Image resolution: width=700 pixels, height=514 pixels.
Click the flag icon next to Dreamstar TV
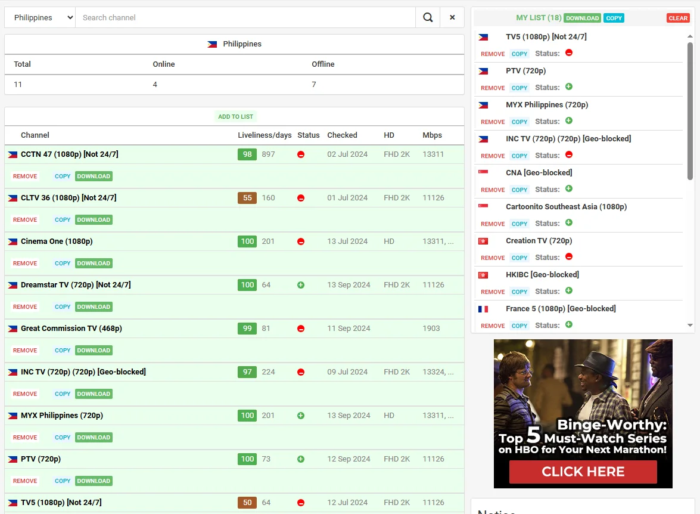(x=13, y=285)
